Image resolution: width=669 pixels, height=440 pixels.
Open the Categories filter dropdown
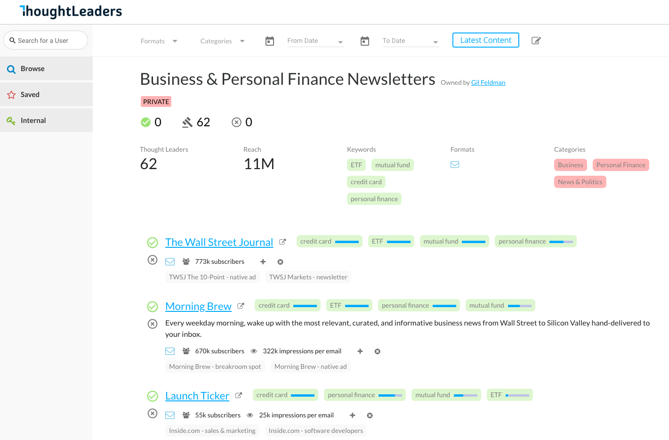(x=222, y=41)
